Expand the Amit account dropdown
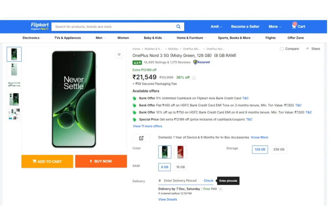The height and width of the screenshot is (223, 334). point(216,27)
